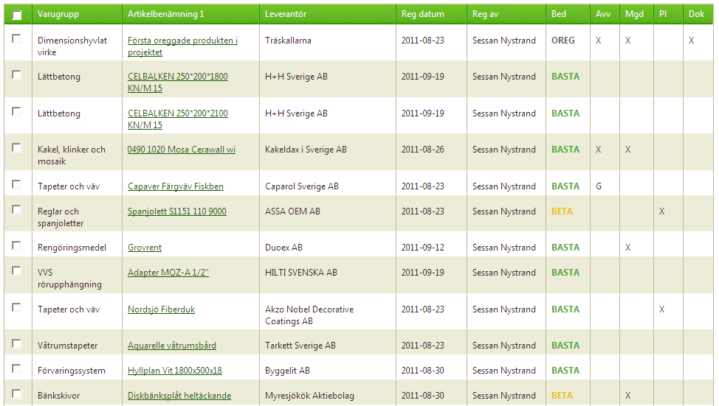The height and width of the screenshot is (406, 719).
Task: Check the Dimensionshyvlat virke row checkbox
Action: click(x=16, y=39)
